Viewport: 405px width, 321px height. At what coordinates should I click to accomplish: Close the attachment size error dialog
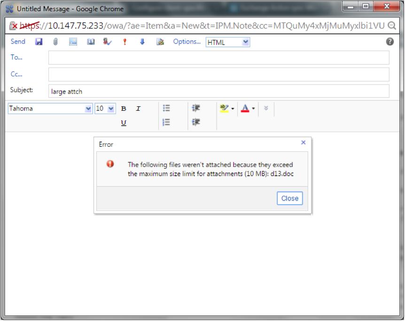point(289,198)
